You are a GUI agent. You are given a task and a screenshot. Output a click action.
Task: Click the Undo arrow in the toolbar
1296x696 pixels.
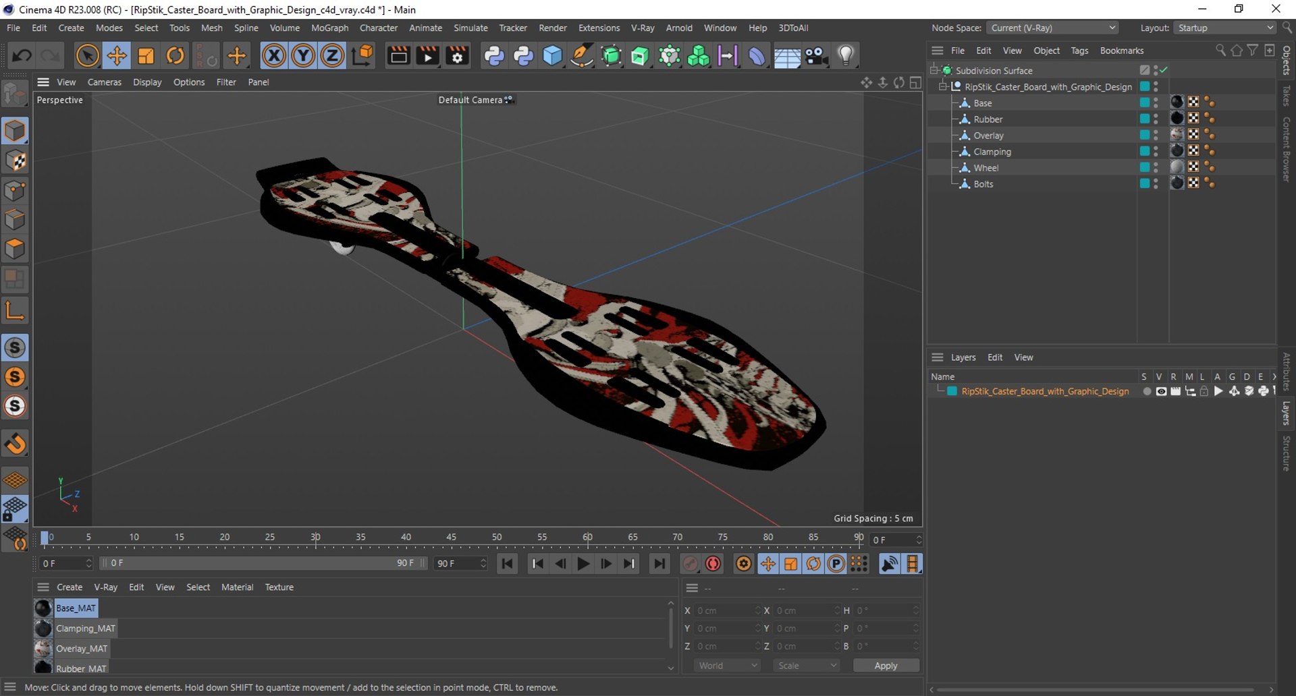click(x=21, y=55)
